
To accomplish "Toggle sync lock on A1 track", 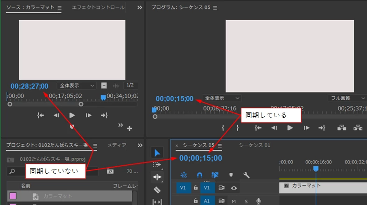I will pos(221,201).
